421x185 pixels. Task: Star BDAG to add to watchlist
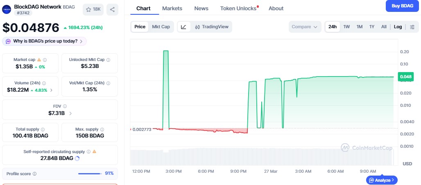coord(93,9)
